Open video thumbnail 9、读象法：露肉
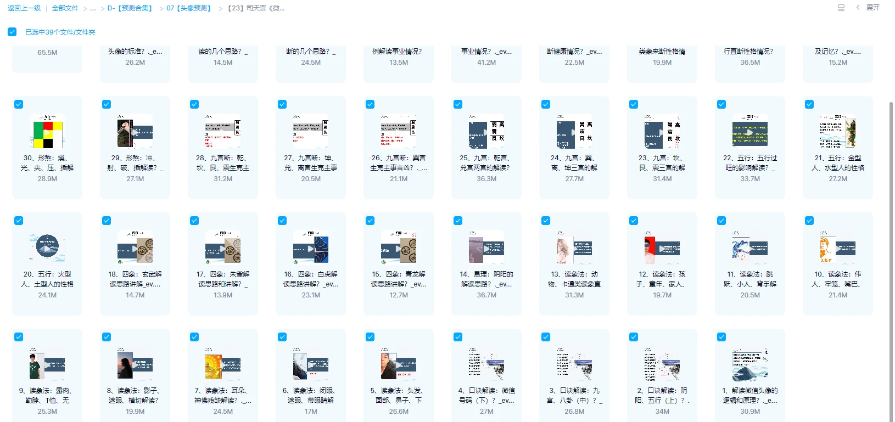The width and height of the screenshot is (895, 422). pyautogui.click(x=47, y=364)
